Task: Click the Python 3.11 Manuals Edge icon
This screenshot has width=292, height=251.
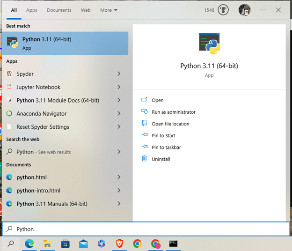Action: pyautogui.click(x=9, y=204)
